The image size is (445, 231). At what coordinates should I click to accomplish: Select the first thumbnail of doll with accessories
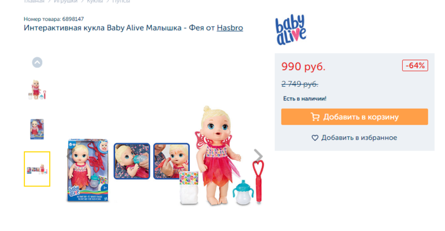[37, 90]
